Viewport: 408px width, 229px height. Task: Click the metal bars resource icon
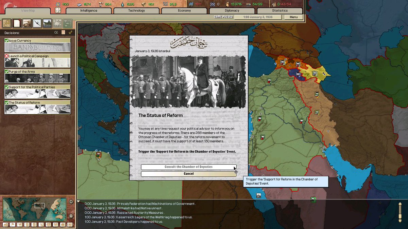tap(79, 4)
